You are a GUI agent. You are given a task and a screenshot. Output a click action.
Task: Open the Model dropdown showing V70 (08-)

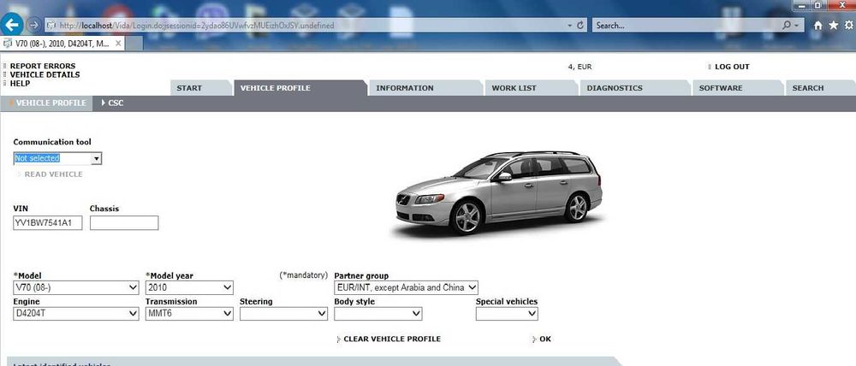76,287
